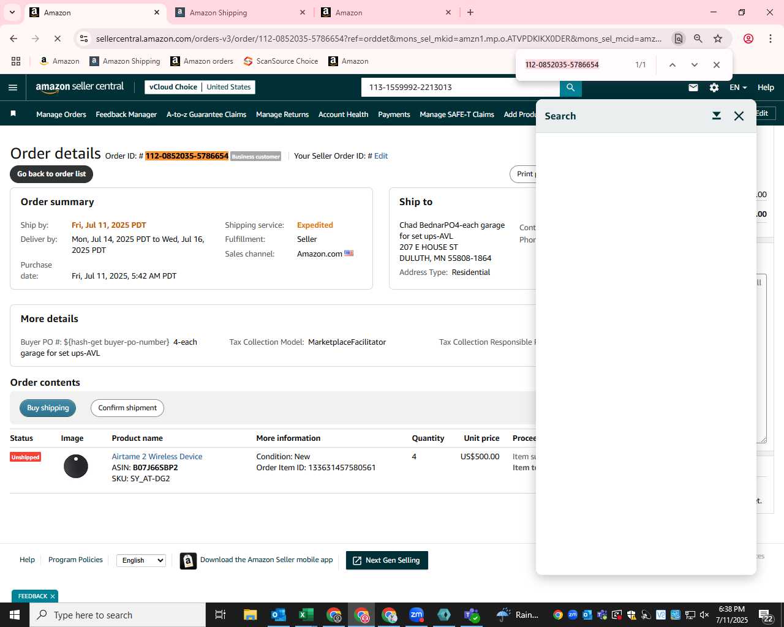
Task: Open the English footer language select
Action: pos(141,560)
